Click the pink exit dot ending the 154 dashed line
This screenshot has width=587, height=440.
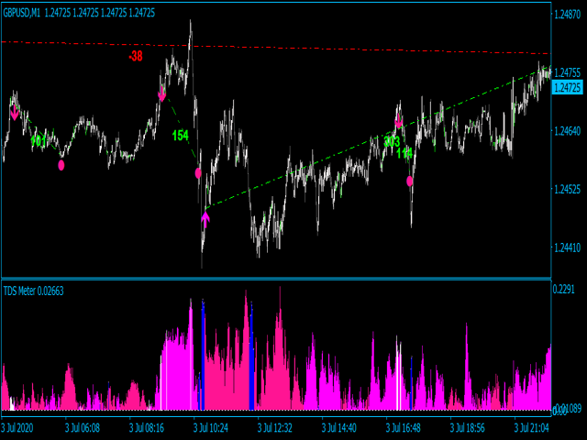coord(198,173)
